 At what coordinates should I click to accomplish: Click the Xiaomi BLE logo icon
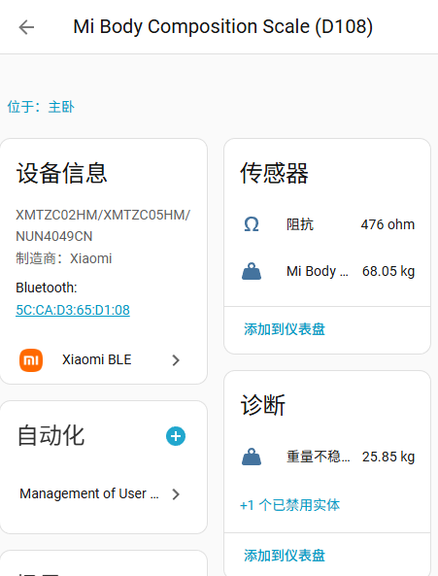[31, 360]
